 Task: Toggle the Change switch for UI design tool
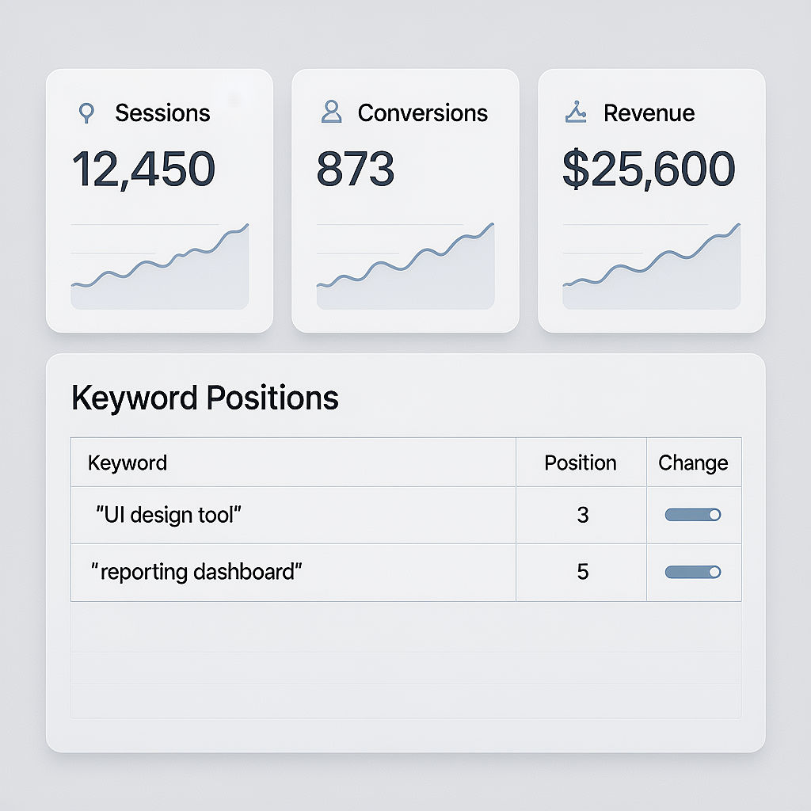pos(693,515)
